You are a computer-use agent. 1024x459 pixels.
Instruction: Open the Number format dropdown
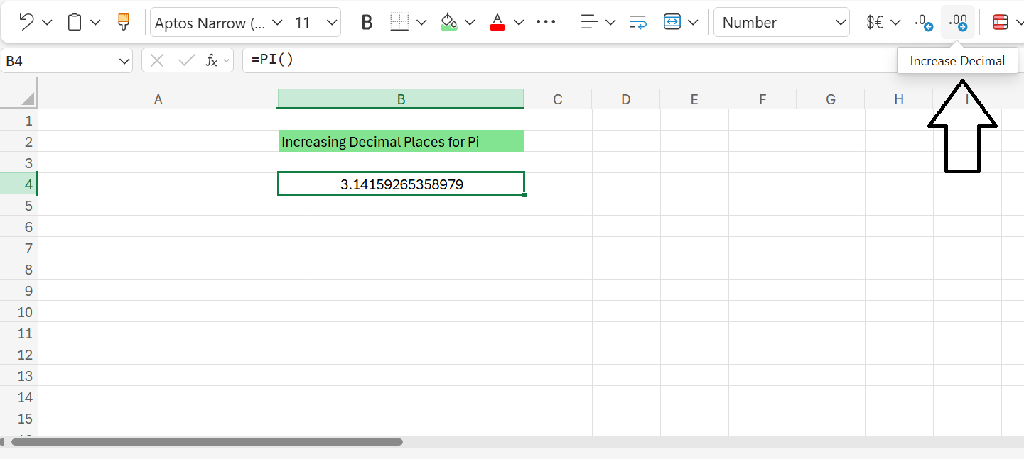[x=781, y=22]
